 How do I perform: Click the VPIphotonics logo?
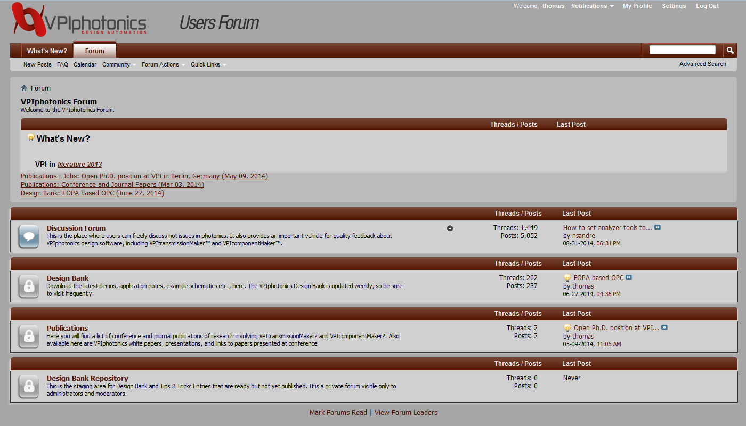[79, 20]
